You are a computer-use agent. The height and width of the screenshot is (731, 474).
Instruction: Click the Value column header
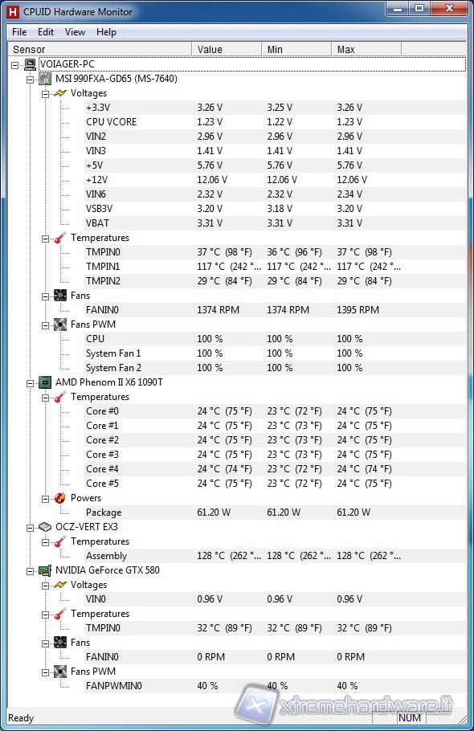coord(227,50)
